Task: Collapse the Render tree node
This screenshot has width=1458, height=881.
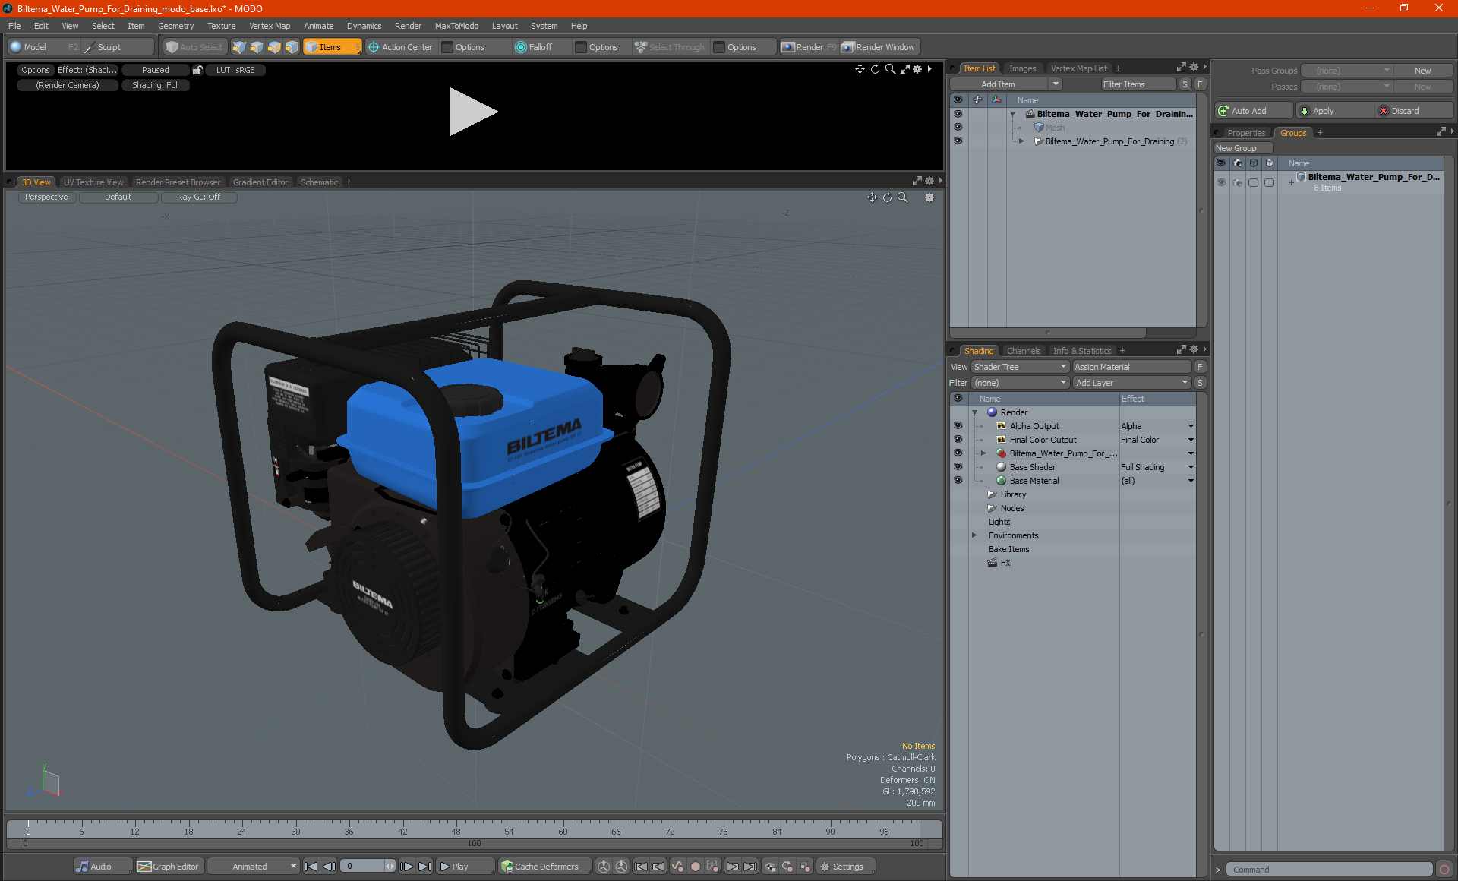Action: point(974,412)
